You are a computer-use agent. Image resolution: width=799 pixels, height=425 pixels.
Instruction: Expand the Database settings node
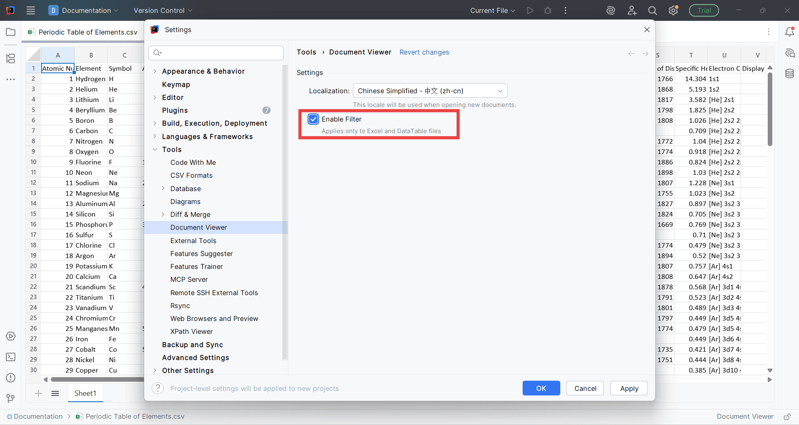[163, 189]
